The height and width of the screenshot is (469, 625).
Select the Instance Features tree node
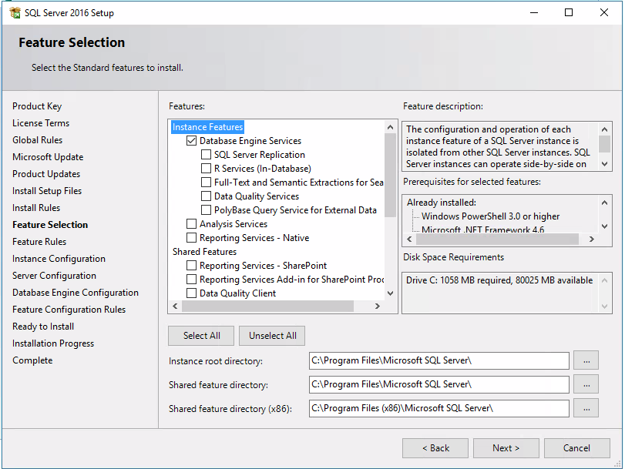click(x=208, y=127)
